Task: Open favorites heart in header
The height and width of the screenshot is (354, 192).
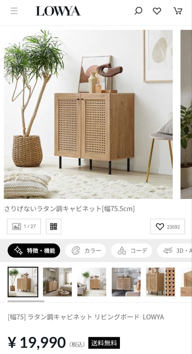Action: (x=157, y=11)
